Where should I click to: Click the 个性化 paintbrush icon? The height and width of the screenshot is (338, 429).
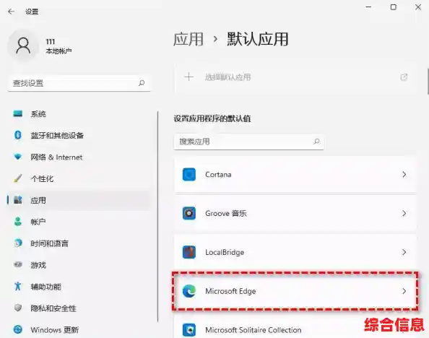(18, 178)
